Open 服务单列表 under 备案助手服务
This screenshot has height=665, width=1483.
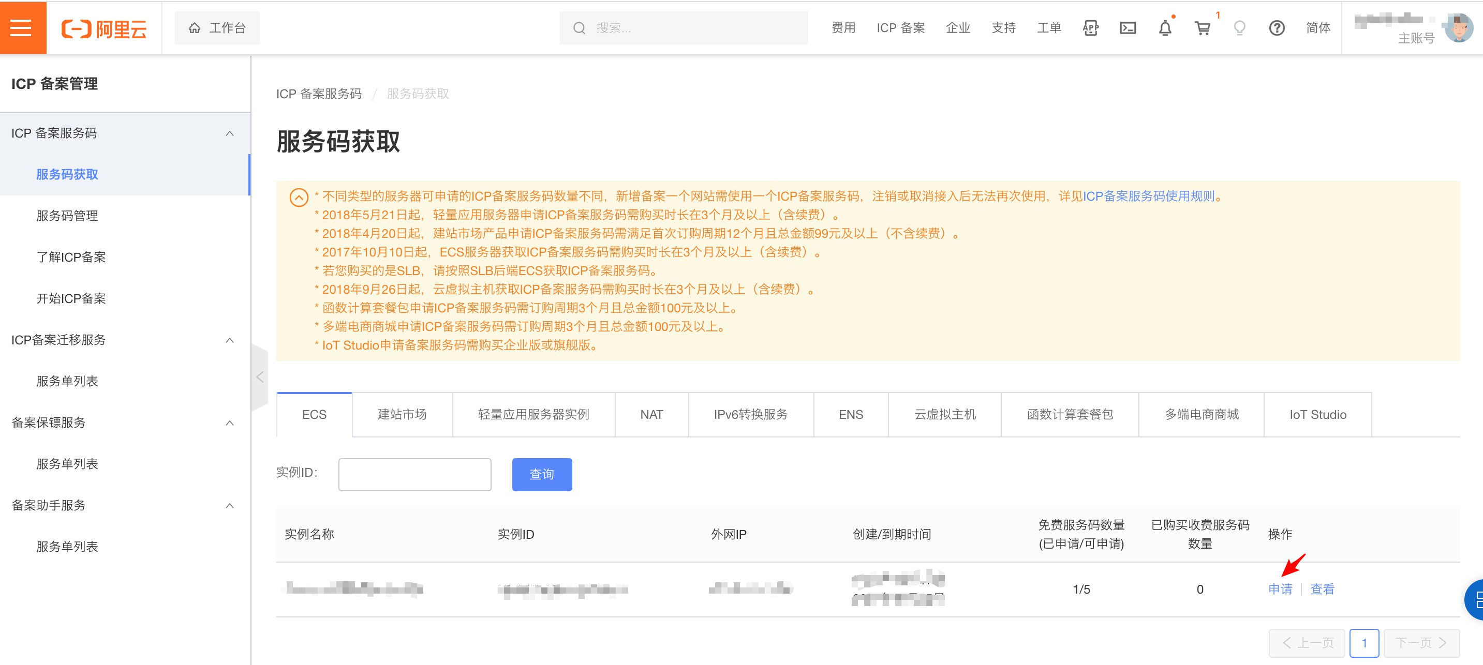point(67,547)
